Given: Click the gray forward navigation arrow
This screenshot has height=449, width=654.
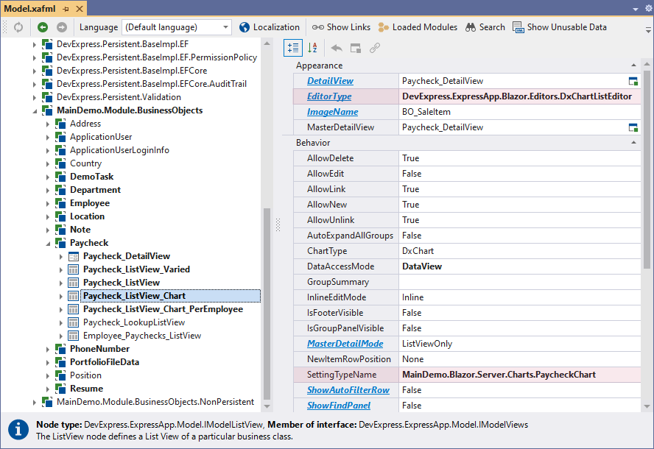Looking at the screenshot, I should point(62,27).
